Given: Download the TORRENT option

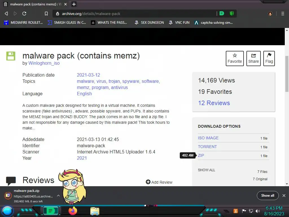Looking at the screenshot, I should 207,147.
